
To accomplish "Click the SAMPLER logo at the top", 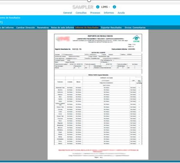I will (x=83, y=7).
